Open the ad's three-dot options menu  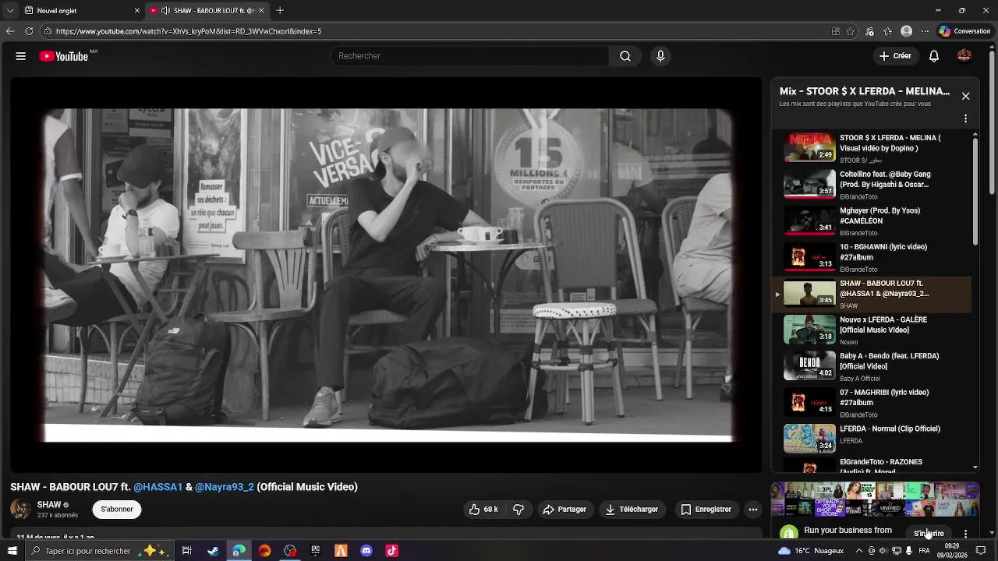(x=965, y=534)
